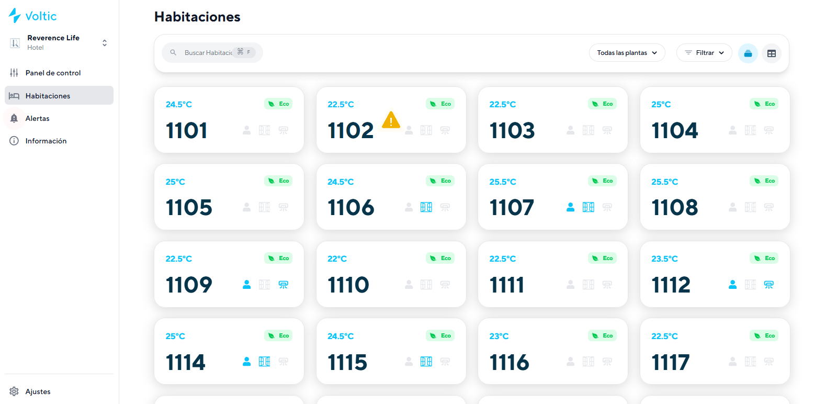The width and height of the screenshot is (837, 404).
Task: Click the warning alert icon on room 1102
Action: tap(391, 120)
